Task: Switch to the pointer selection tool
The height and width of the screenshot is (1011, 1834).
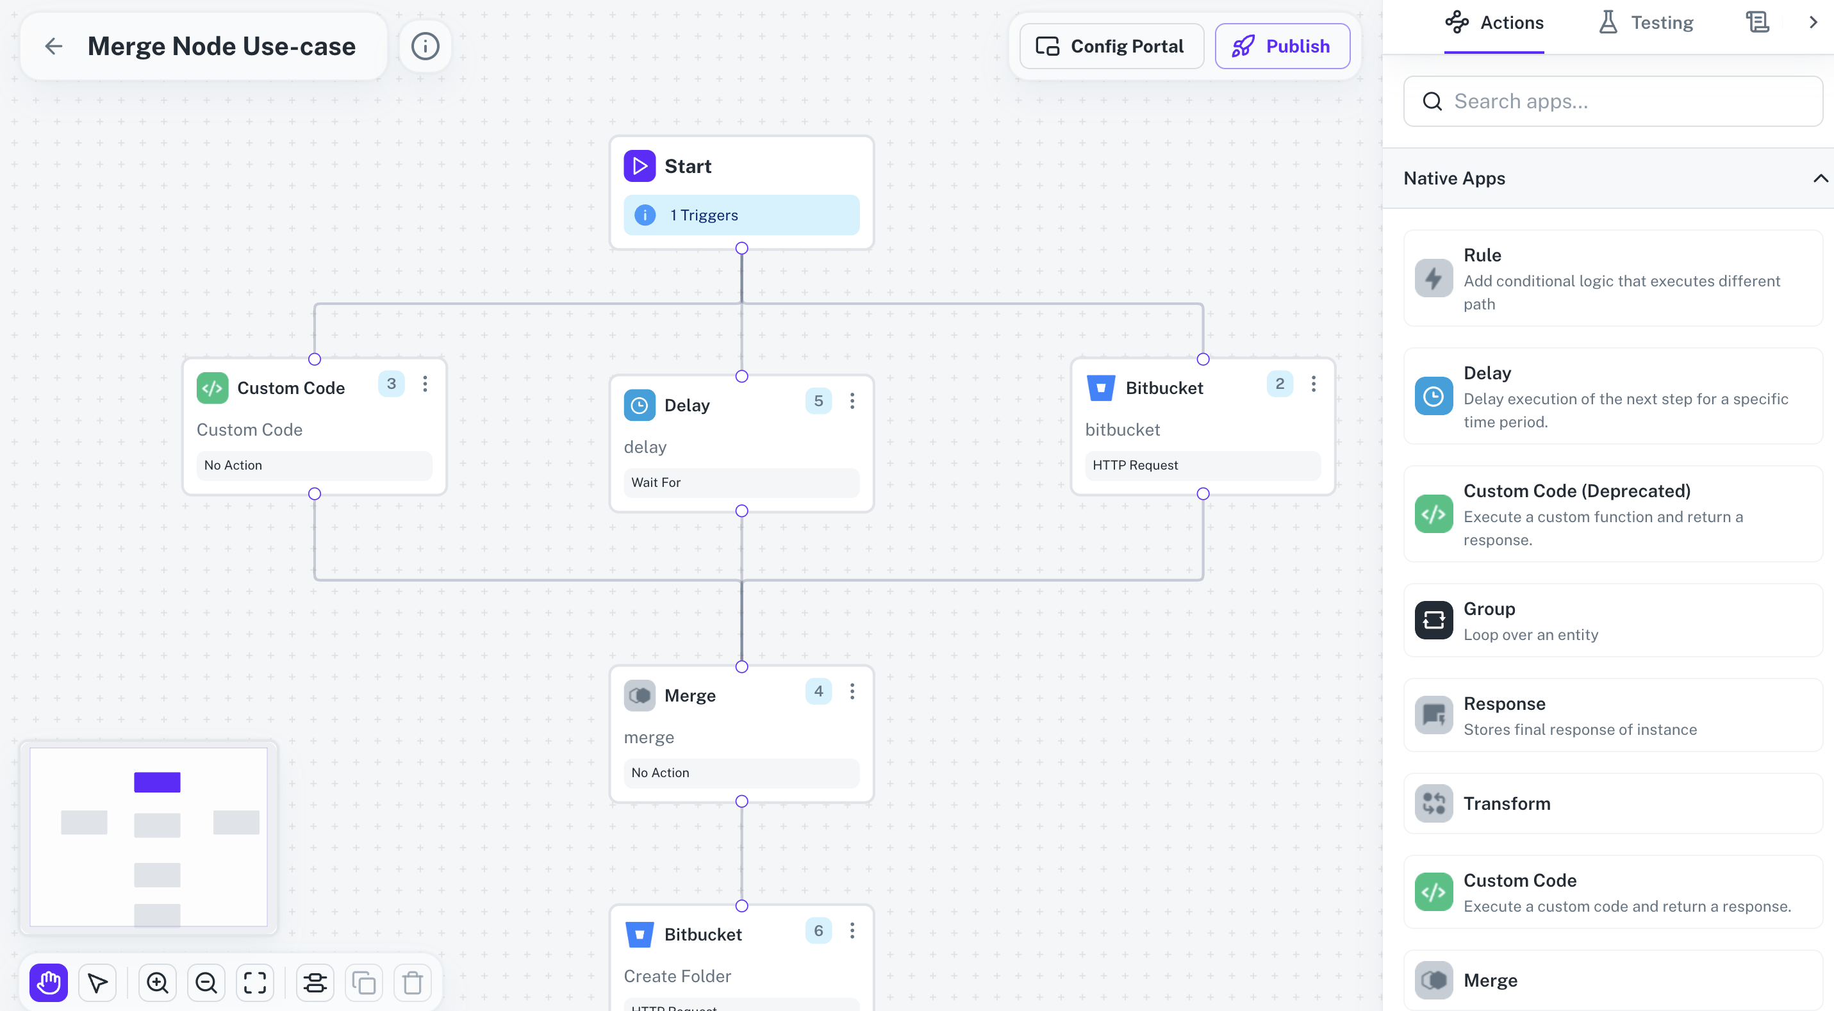Action: [97, 983]
